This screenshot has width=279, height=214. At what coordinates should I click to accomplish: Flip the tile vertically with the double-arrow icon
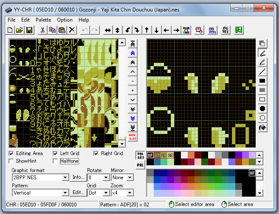tap(118, 30)
